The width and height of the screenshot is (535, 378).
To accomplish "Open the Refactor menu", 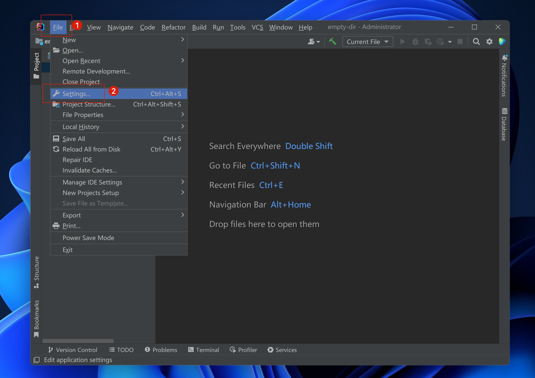I will pos(174,27).
